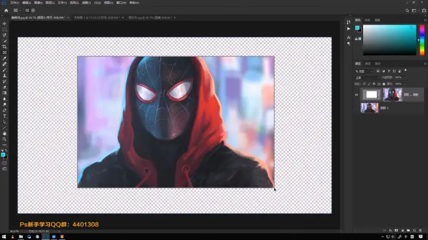Screen dimensions: 428x240
Task: Select the Dodge tool
Action: [5, 105]
